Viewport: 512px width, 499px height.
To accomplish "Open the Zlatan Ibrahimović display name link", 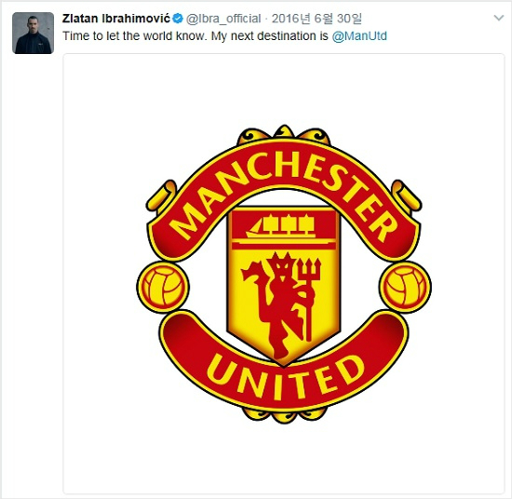I will 116,19.
